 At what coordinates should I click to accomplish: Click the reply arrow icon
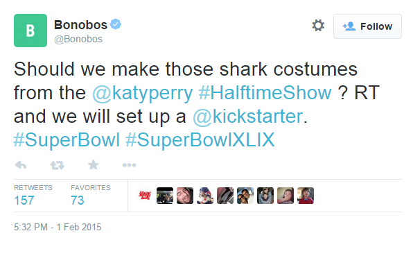21,165
